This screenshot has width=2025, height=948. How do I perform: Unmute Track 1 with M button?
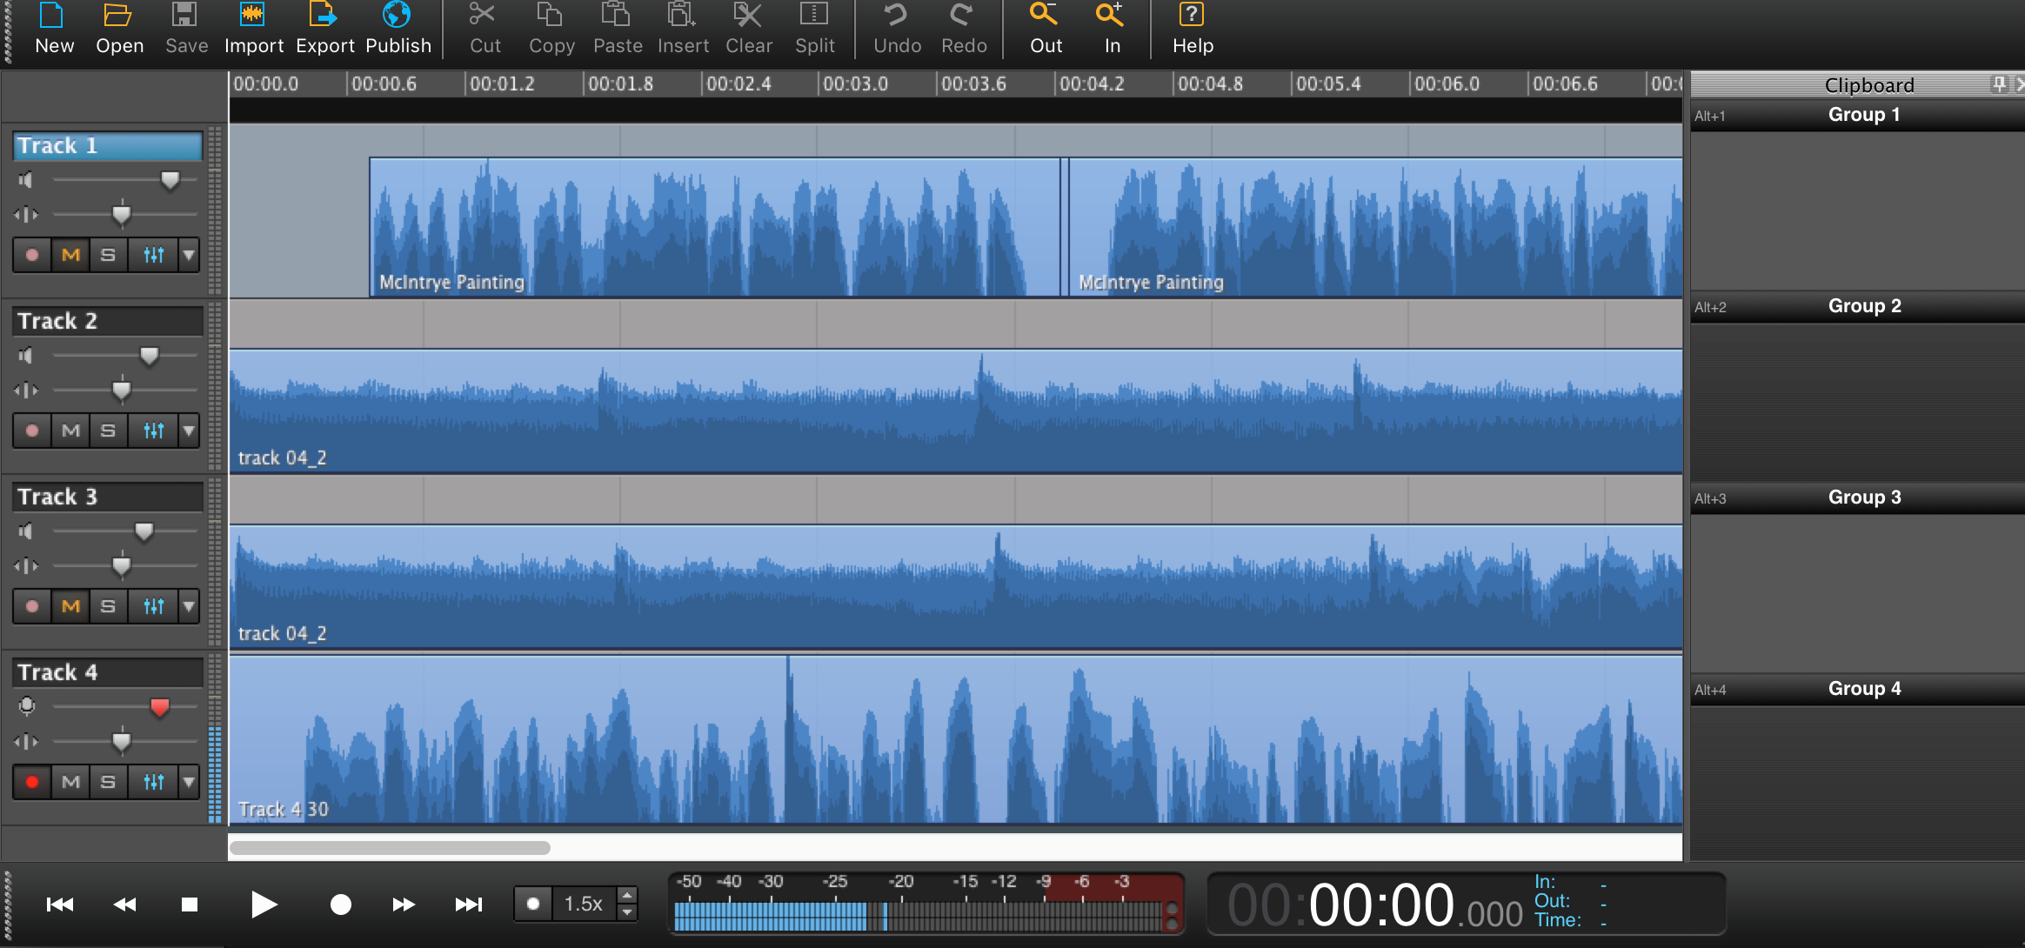71,255
